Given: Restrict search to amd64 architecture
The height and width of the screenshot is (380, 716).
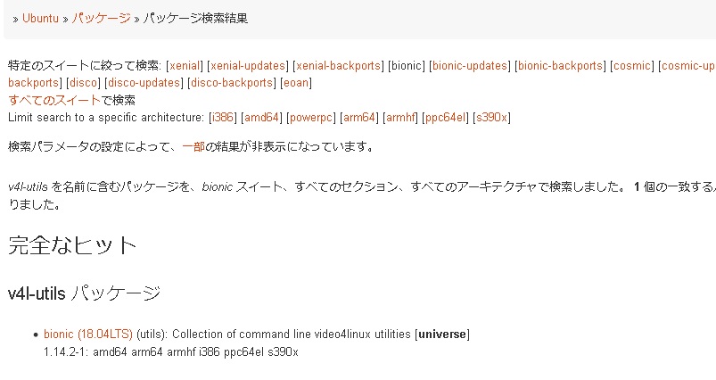Looking at the screenshot, I should click(263, 117).
